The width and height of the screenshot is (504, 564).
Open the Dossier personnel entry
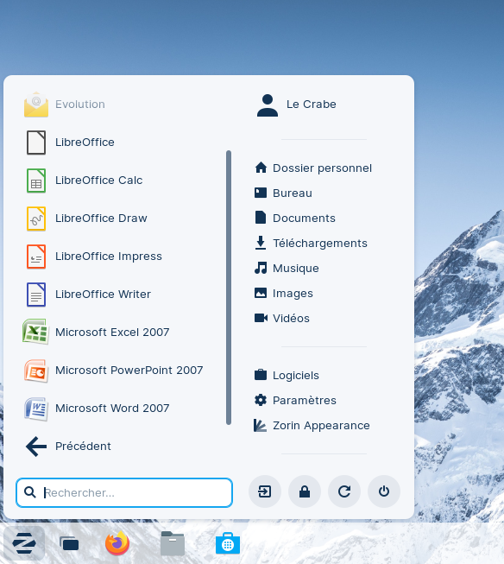tap(322, 168)
